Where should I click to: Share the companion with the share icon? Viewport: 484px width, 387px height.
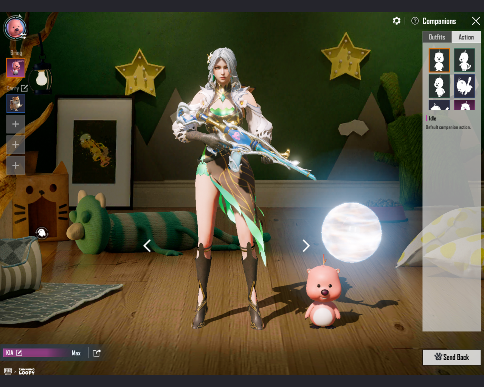click(97, 353)
